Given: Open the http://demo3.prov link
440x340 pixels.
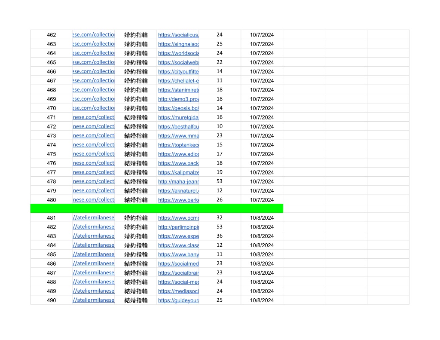Looking at the screenshot, I should point(178,99).
